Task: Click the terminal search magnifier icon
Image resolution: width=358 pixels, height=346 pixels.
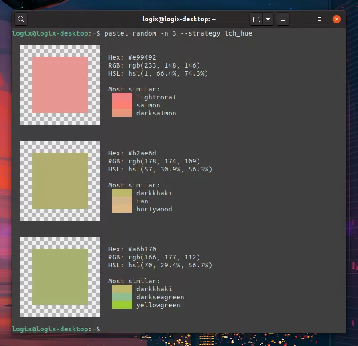Action: [x=21, y=20]
